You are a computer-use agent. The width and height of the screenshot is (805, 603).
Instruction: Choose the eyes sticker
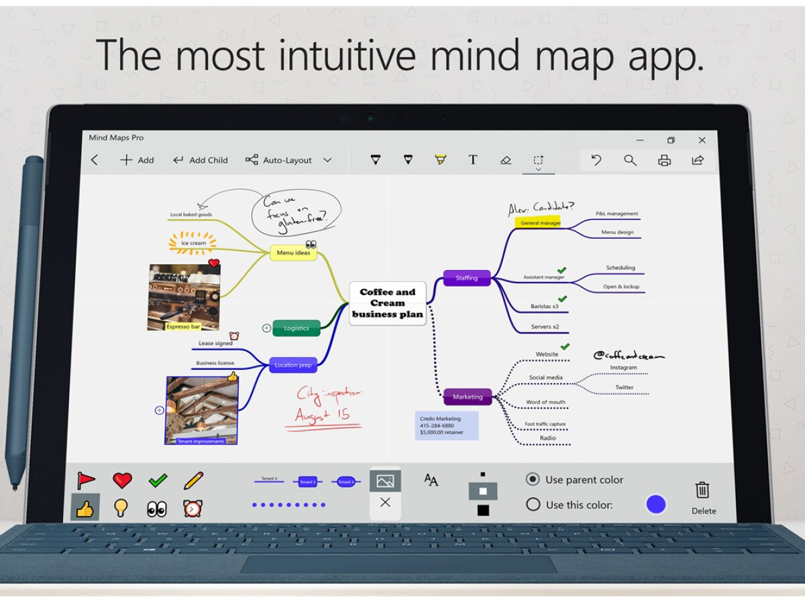[157, 509]
